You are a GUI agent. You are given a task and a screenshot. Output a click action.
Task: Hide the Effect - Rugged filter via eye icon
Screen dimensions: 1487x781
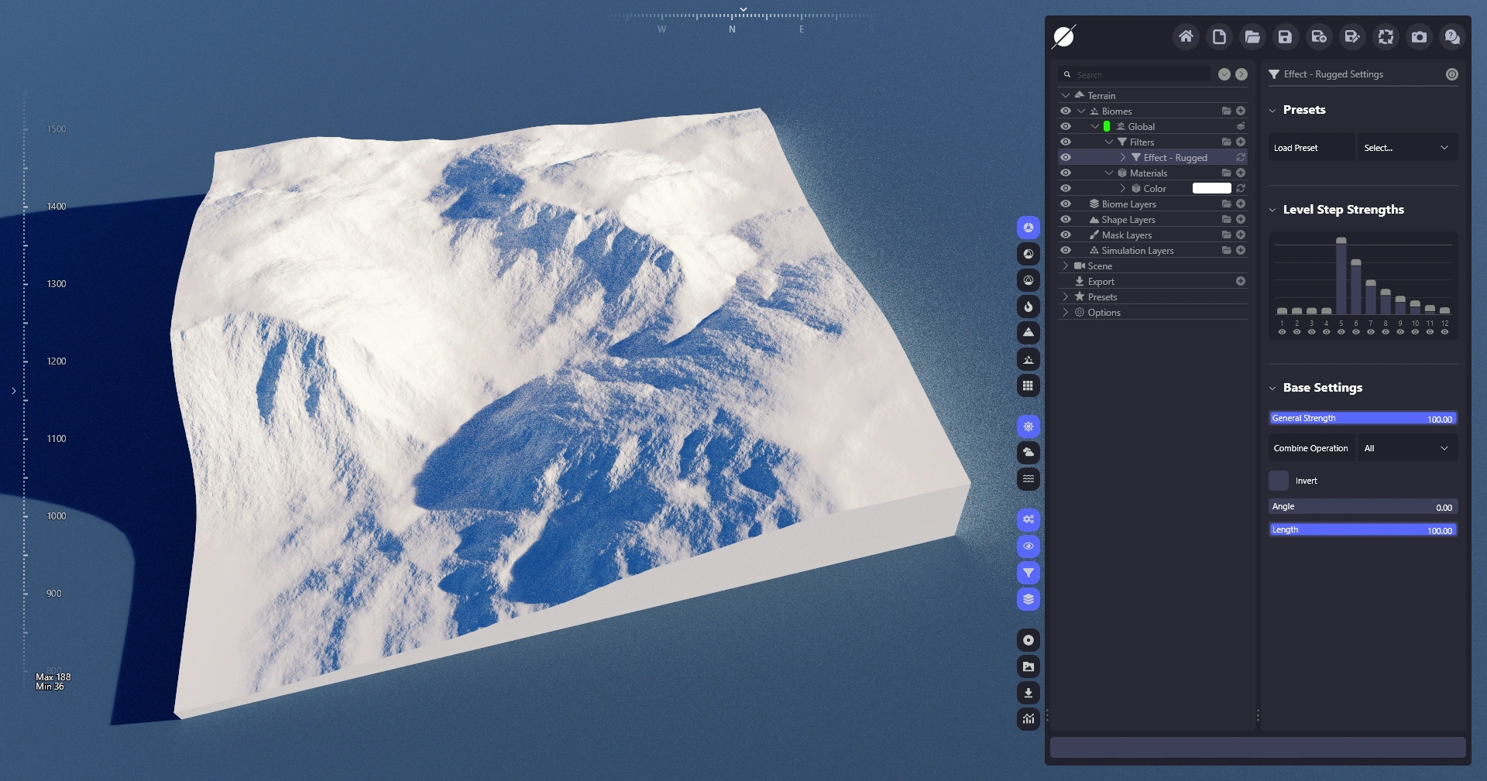(1066, 157)
